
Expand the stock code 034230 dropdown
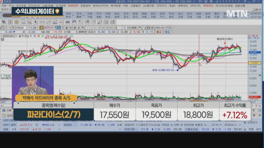point(28,28)
